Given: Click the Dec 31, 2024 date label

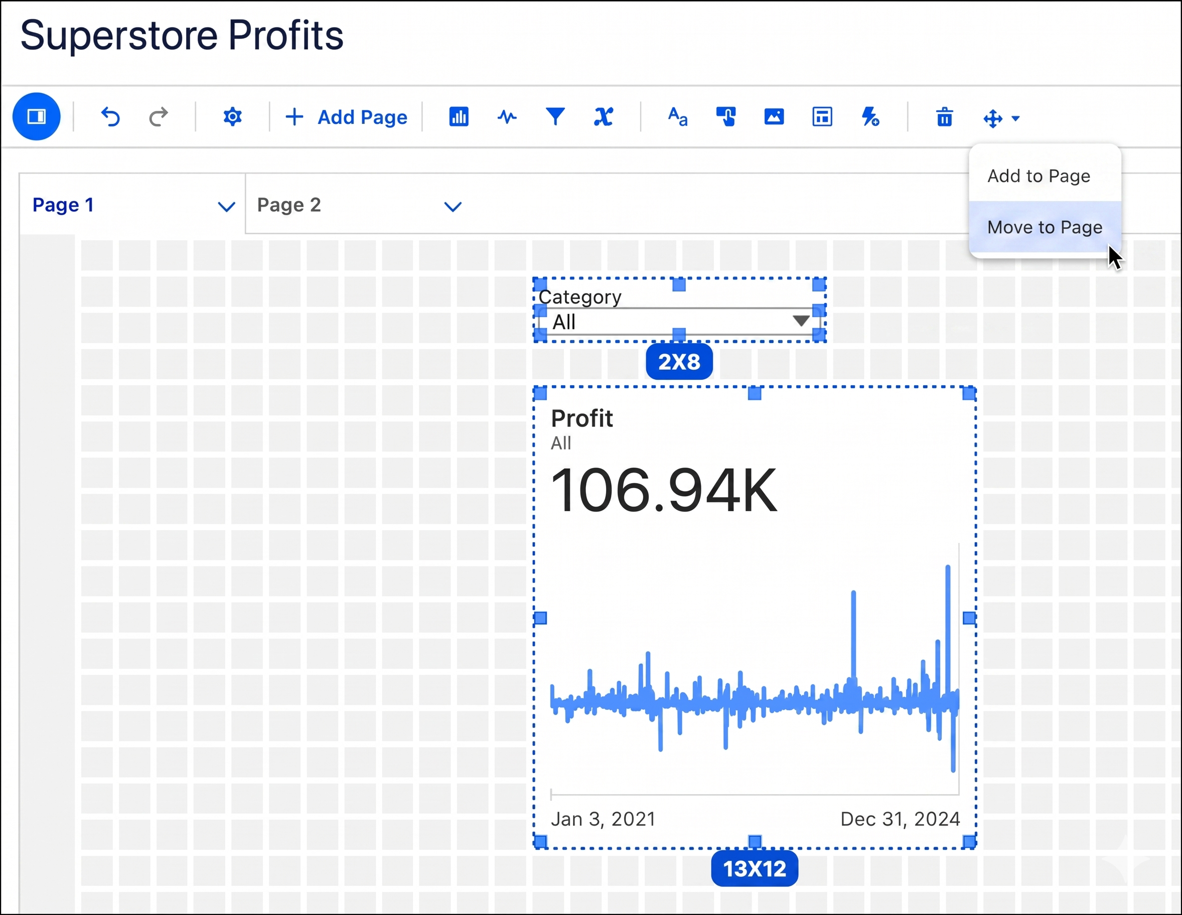Looking at the screenshot, I should [x=900, y=819].
